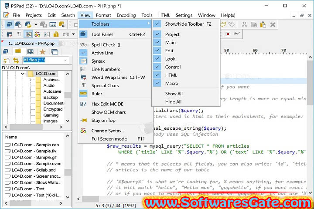Click the open project icon
Image resolution: width=314 pixels, height=209 pixels.
coord(28,24)
